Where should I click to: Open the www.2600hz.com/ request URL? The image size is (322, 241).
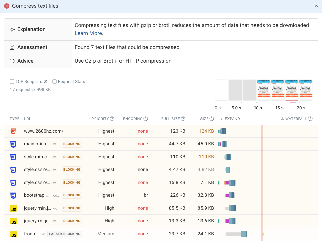coord(44,131)
